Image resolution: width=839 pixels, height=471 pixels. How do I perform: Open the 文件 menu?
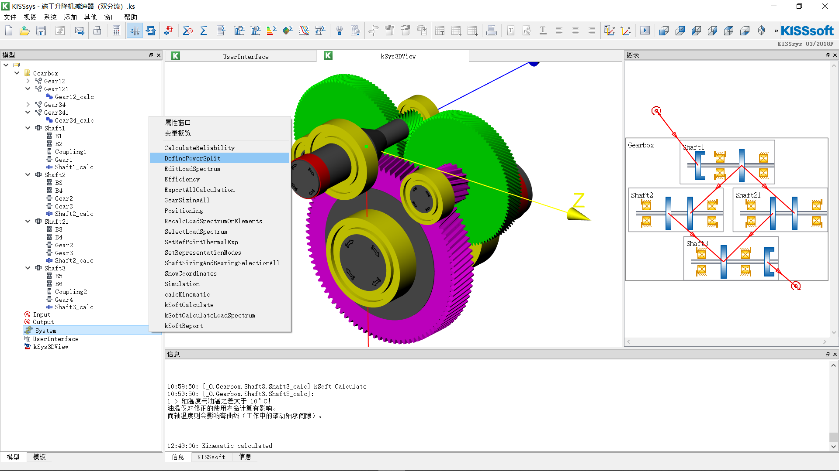tap(10, 17)
